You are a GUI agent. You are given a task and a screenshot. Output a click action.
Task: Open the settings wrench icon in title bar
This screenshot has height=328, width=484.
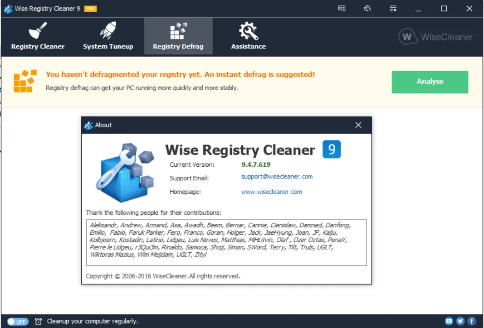coord(367,8)
